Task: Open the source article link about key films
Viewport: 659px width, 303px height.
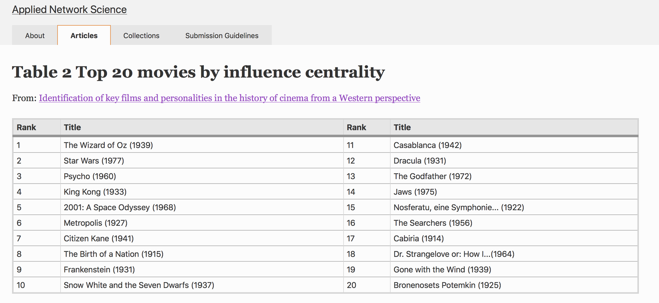Action: tap(229, 98)
